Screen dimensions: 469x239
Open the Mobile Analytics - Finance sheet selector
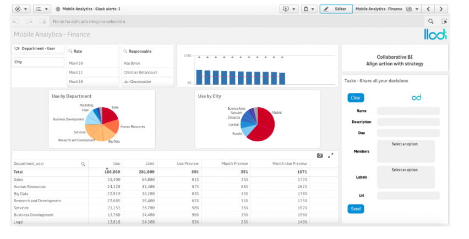pyautogui.click(x=387, y=9)
